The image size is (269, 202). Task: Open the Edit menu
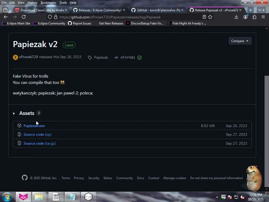pos(12,3)
